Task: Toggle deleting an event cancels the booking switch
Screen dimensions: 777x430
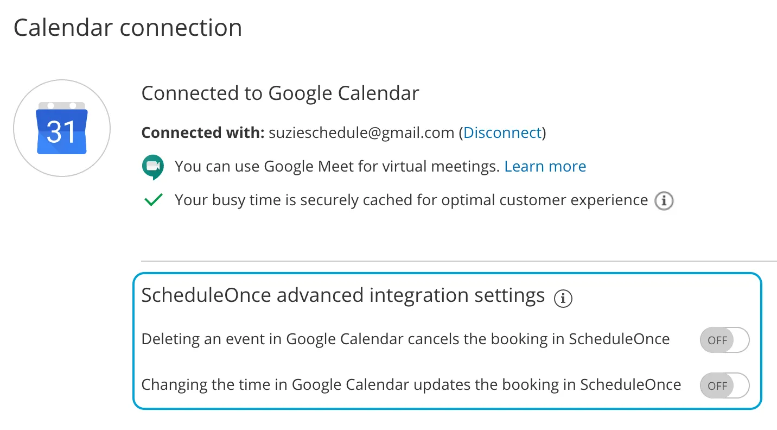Action: tap(724, 340)
